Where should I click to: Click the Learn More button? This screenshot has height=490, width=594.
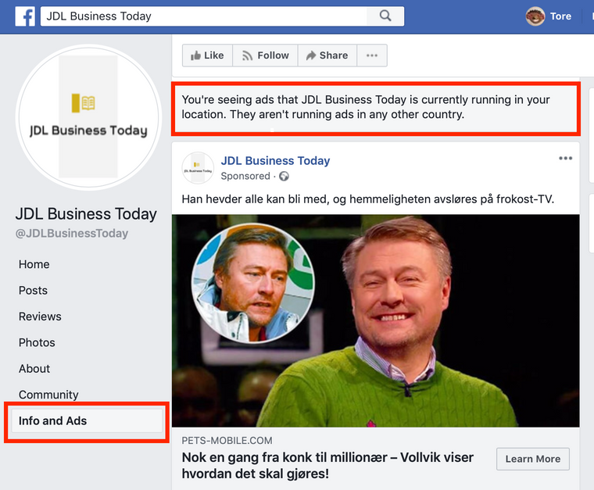click(532, 459)
